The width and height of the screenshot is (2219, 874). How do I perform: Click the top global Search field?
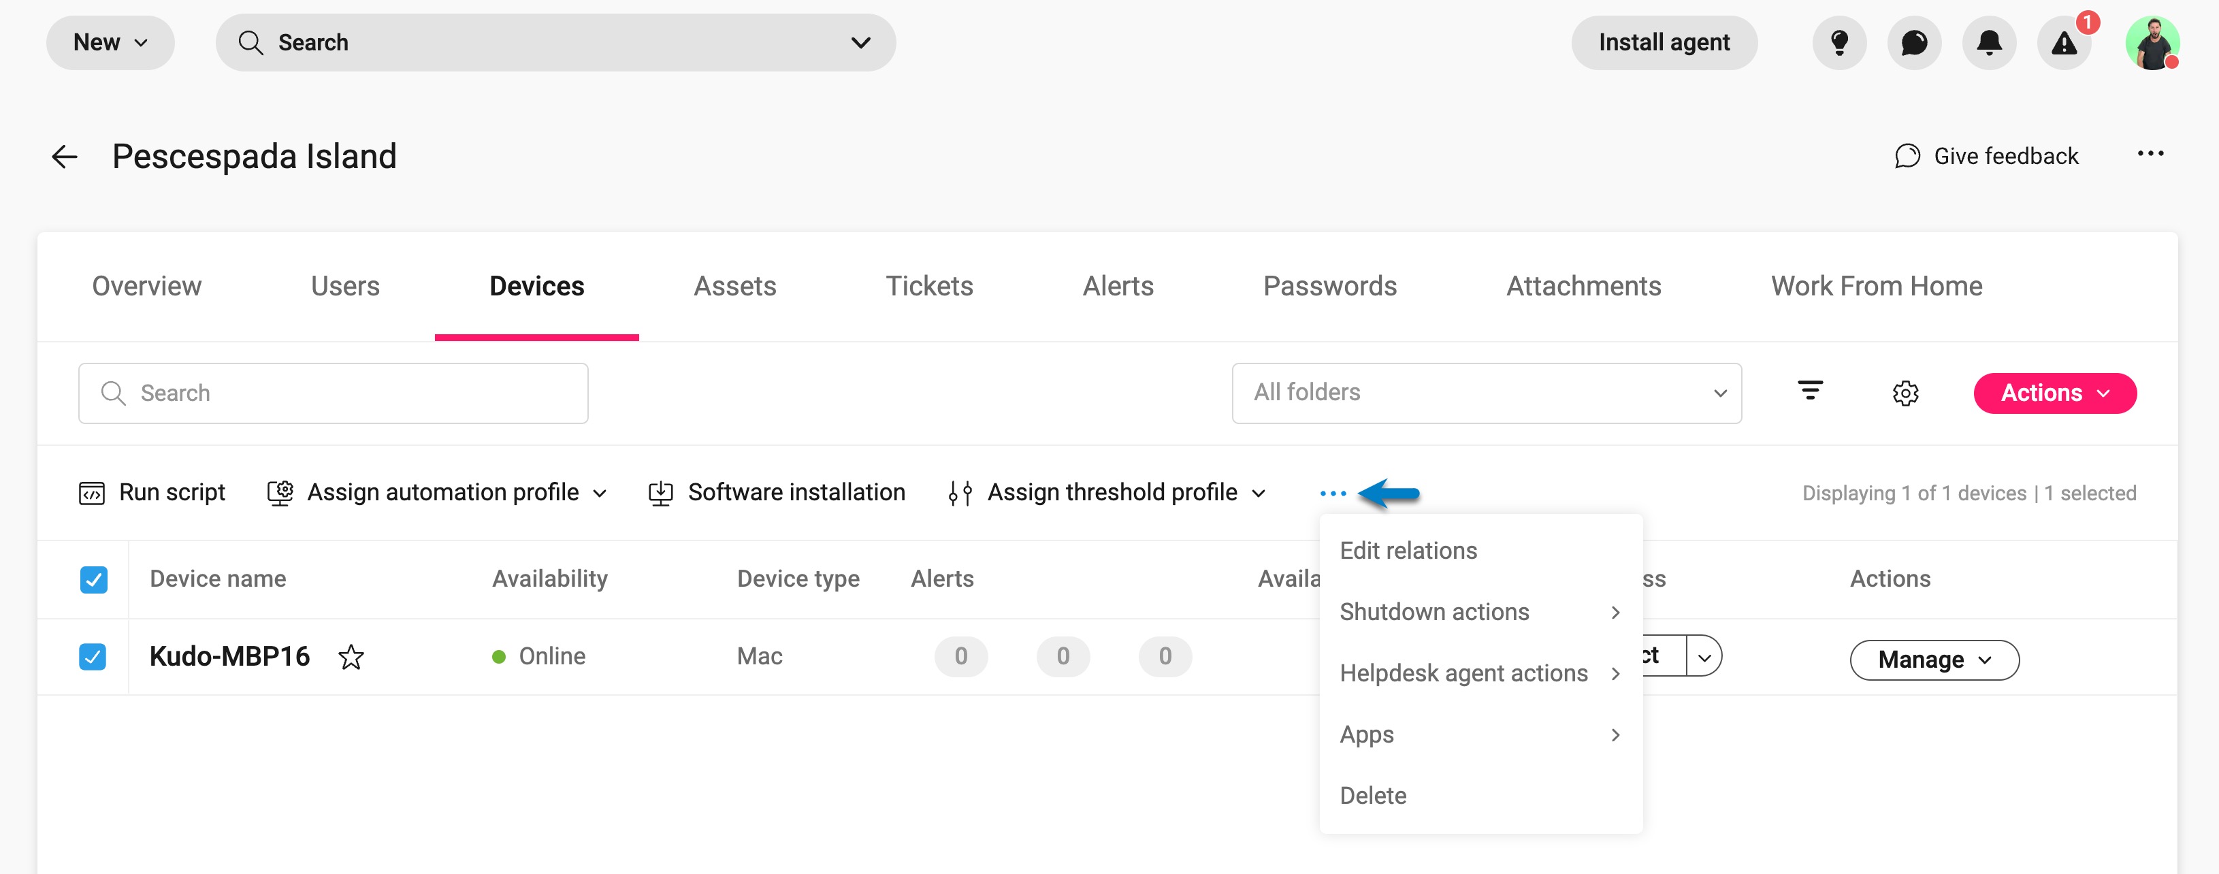point(555,42)
